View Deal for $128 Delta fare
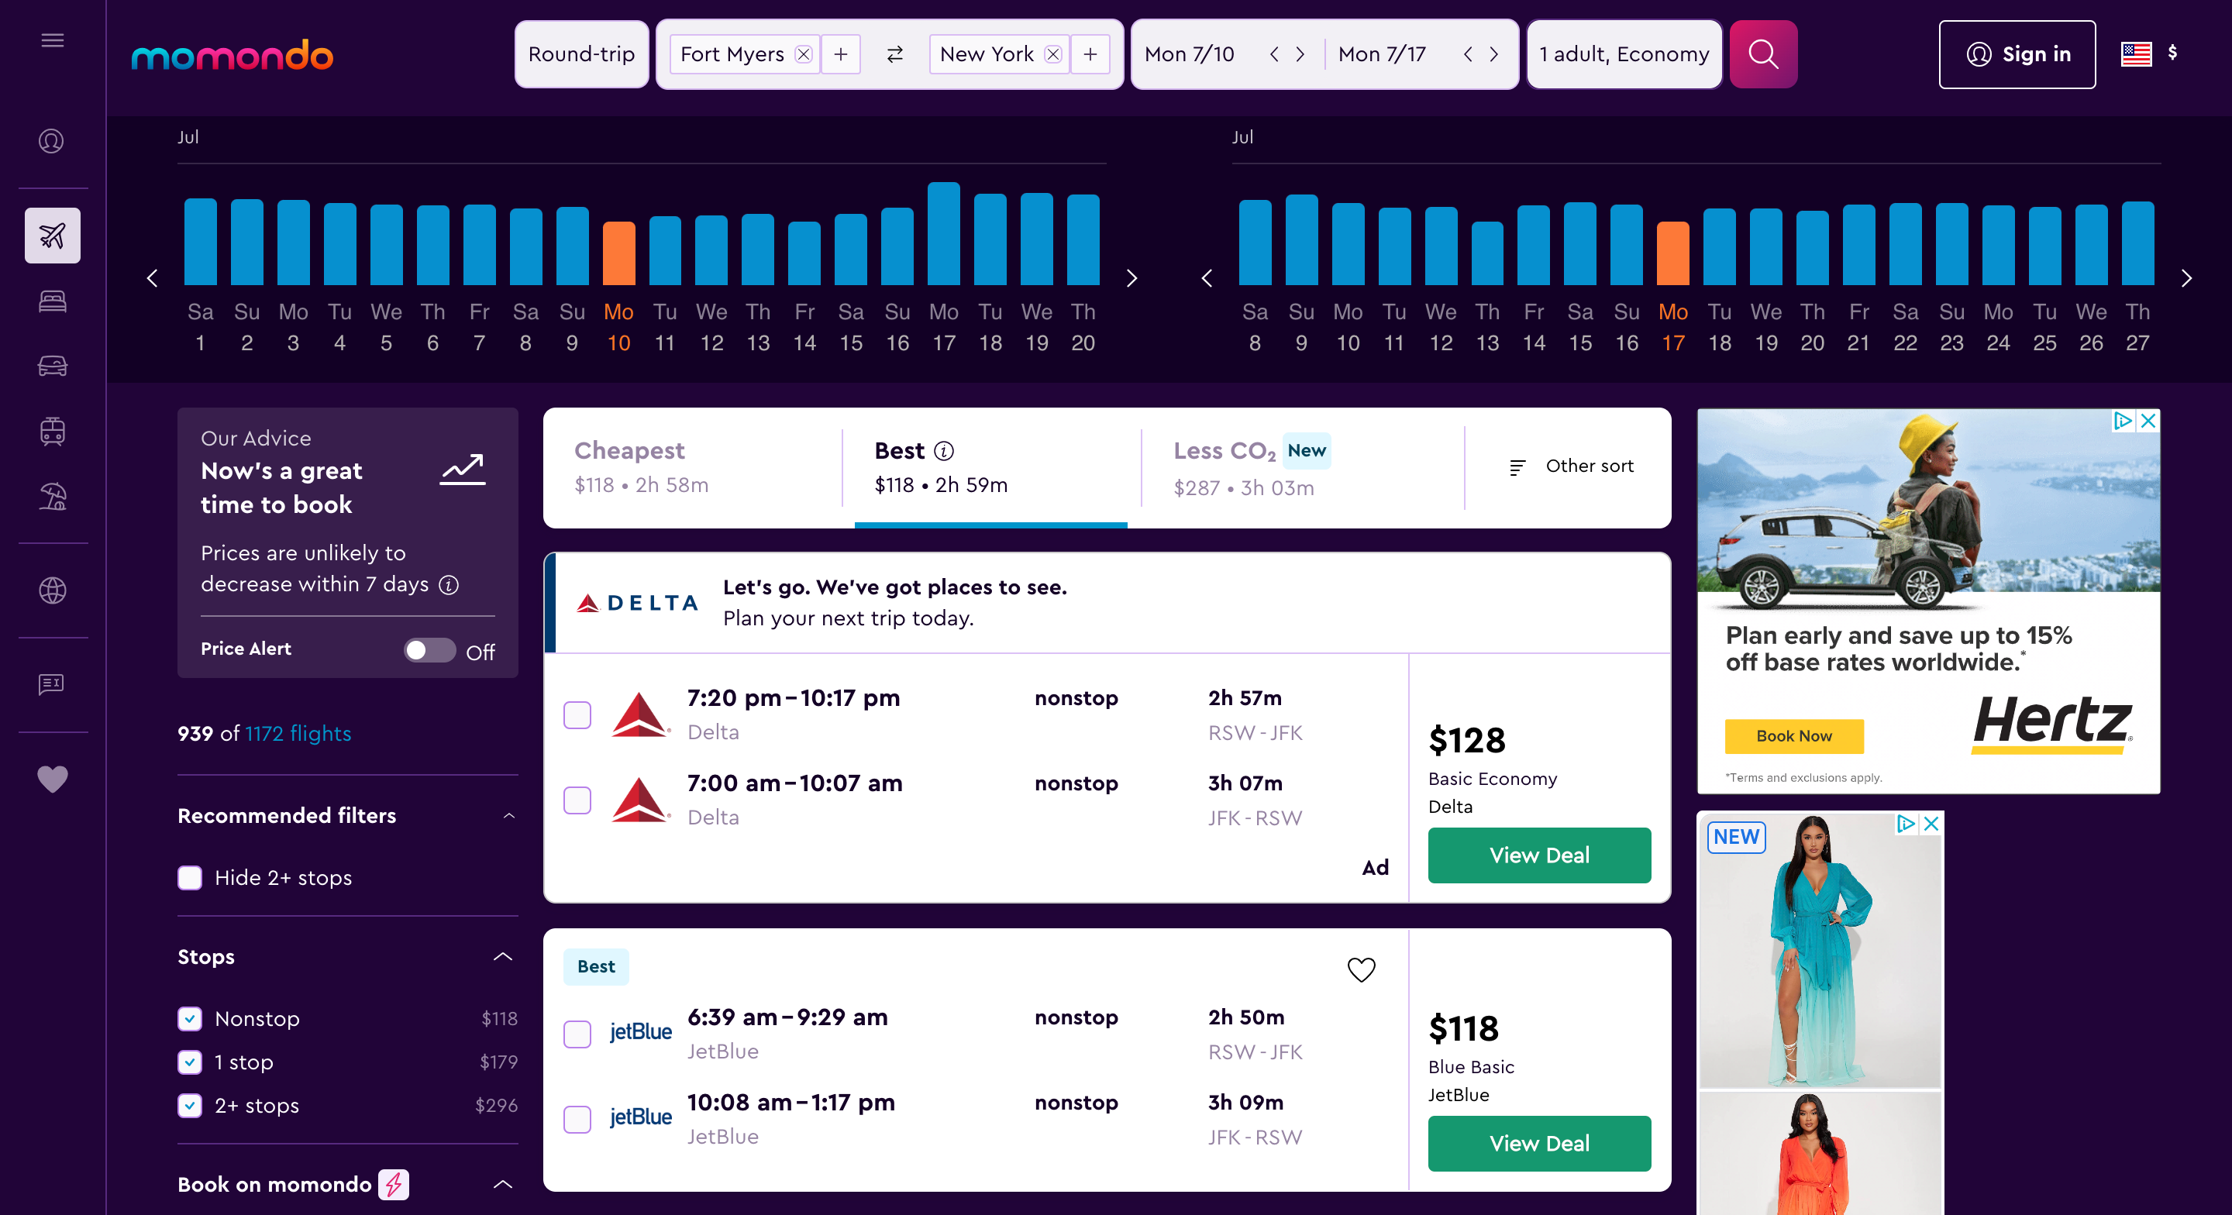Image resolution: width=2232 pixels, height=1215 pixels. pos(1539,855)
